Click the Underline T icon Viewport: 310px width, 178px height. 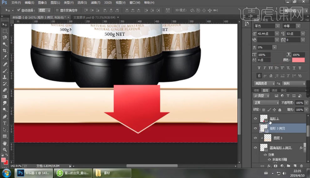(294, 68)
